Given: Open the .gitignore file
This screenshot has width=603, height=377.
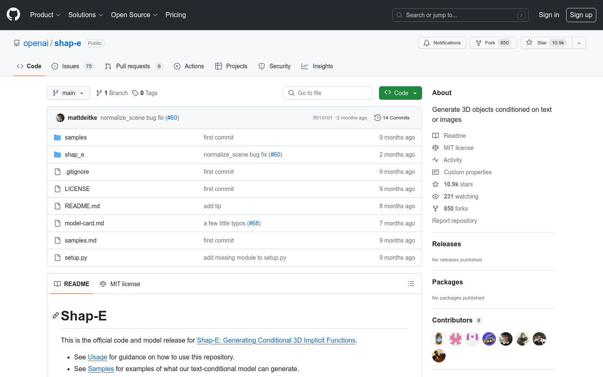Looking at the screenshot, I should pos(77,172).
